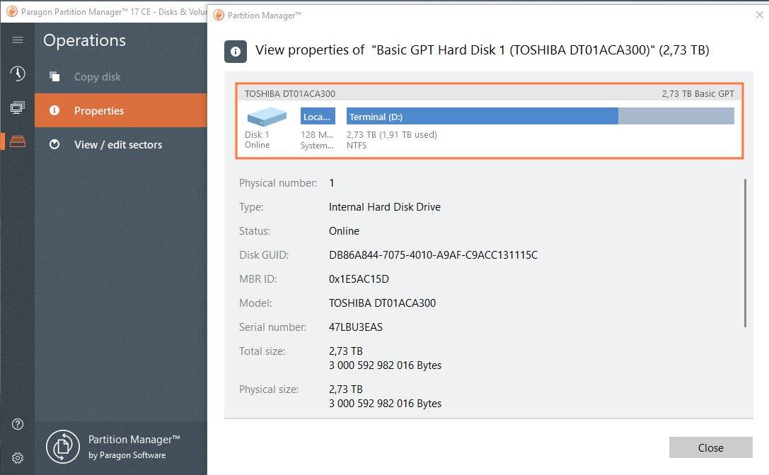Select Copy disk operation

[121, 76]
